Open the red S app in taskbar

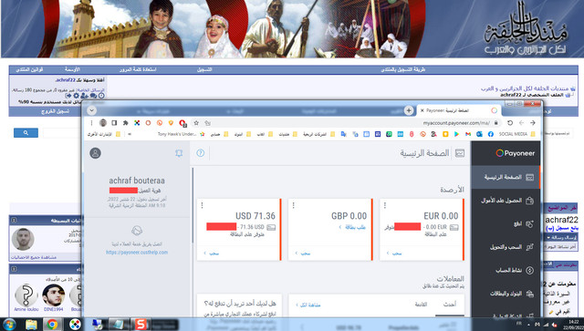[x=141, y=325]
